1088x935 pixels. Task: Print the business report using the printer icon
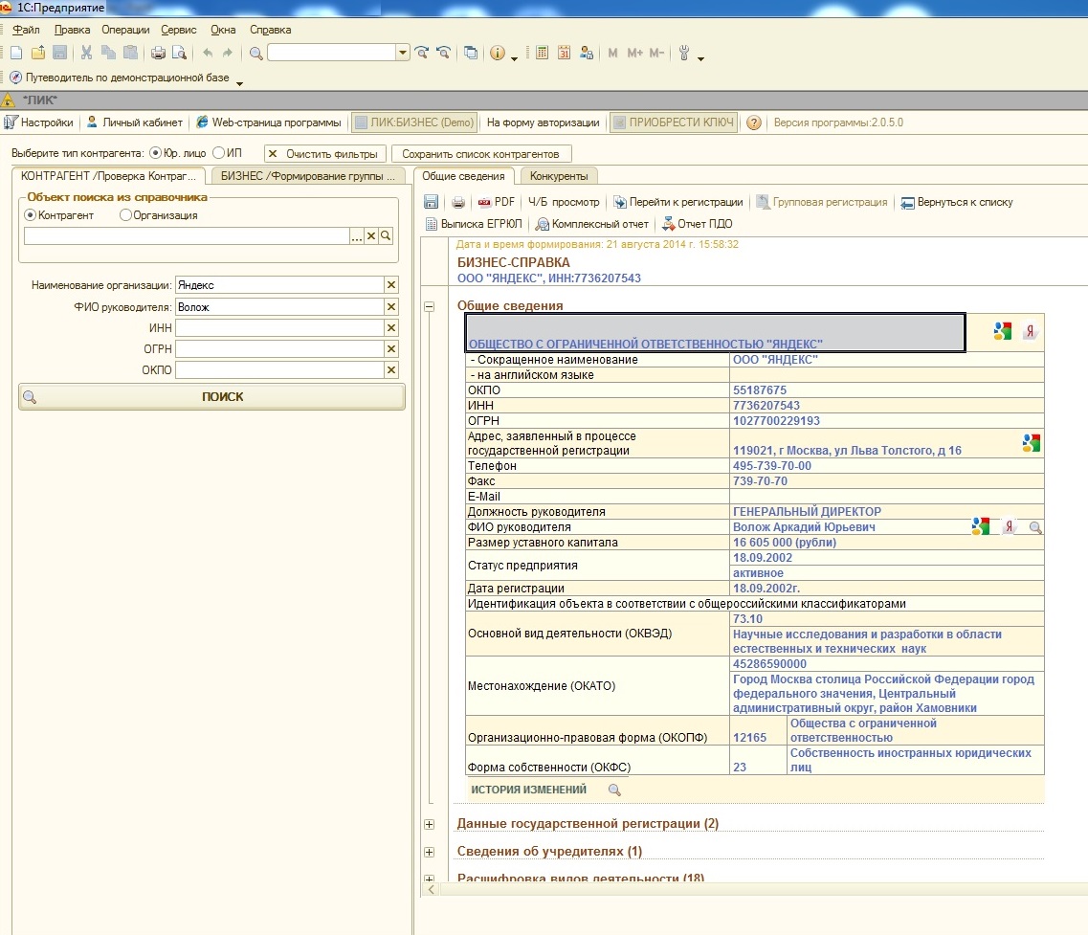point(458,203)
